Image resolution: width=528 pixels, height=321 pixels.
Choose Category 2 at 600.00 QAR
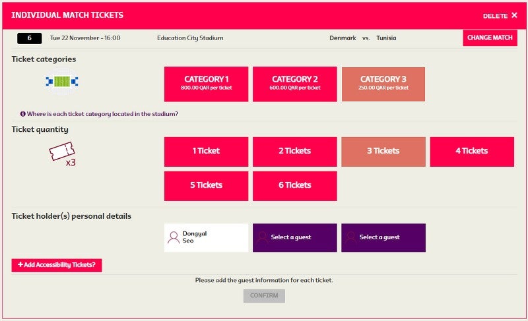click(294, 84)
